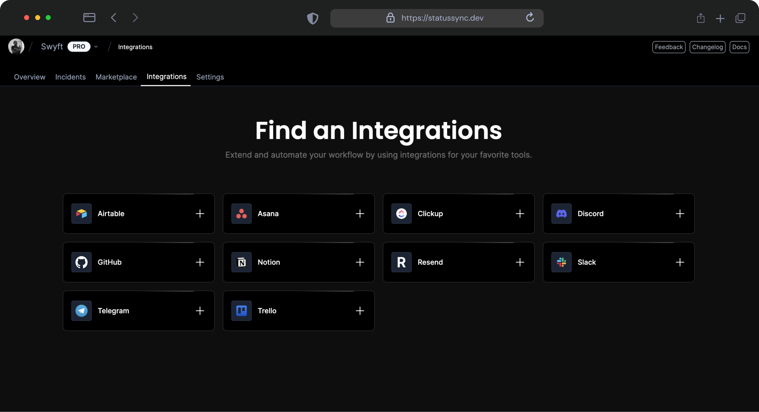Click the Discord card label
Viewport: 759px width, 412px height.
[590, 213]
